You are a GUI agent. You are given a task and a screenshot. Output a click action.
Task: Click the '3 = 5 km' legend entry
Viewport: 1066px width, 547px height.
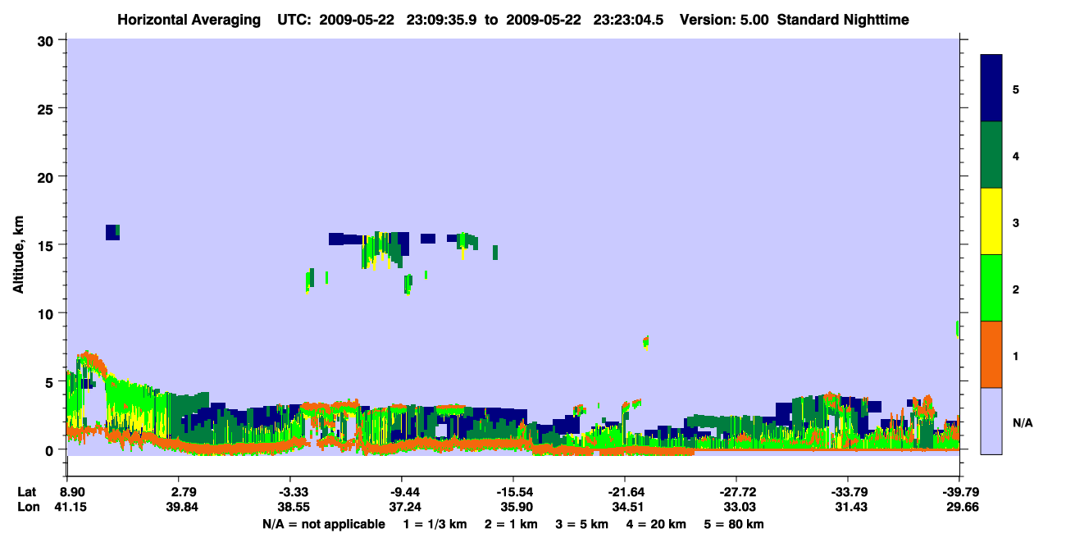[582, 524]
